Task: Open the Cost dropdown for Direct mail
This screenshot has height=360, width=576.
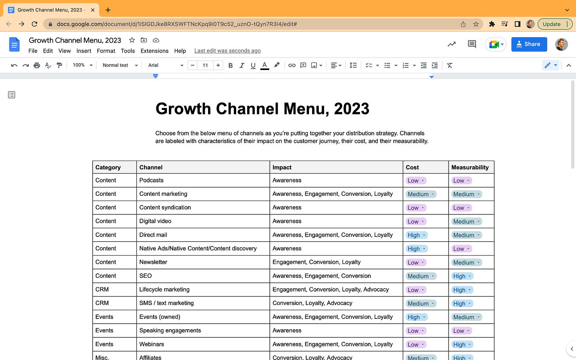Action: point(417,235)
